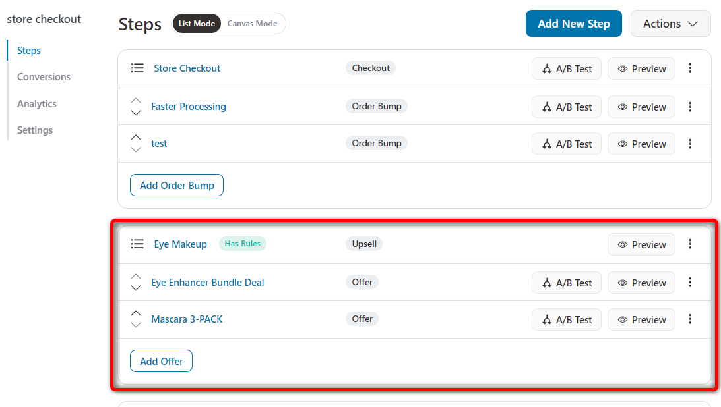Screen dimensions: 721x407
Task: Open three-dot menu for Faster Processing
Action: pos(690,107)
